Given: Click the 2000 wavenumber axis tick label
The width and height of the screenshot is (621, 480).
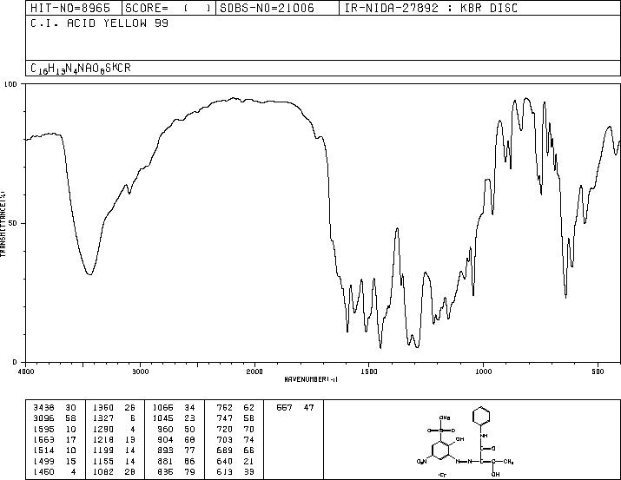Looking at the screenshot, I should point(254,372).
